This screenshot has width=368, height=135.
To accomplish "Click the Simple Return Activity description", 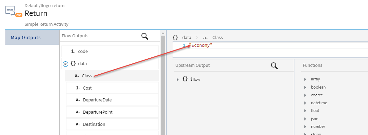I will pyautogui.click(x=46, y=24).
